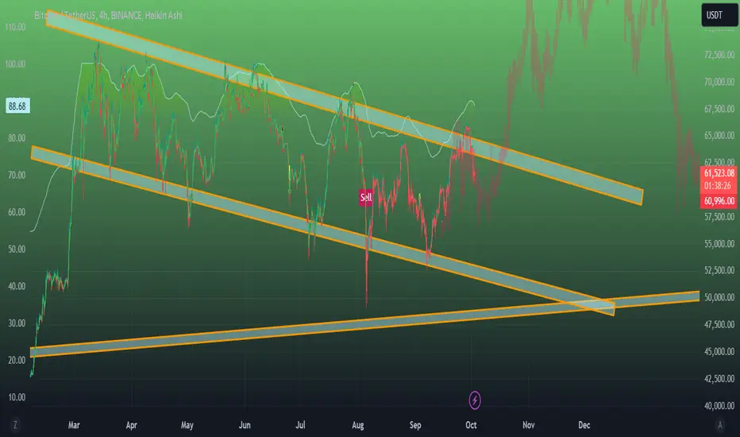The width and height of the screenshot is (740, 437).
Task: Click the Nov label on time axis
Action: 529,425
